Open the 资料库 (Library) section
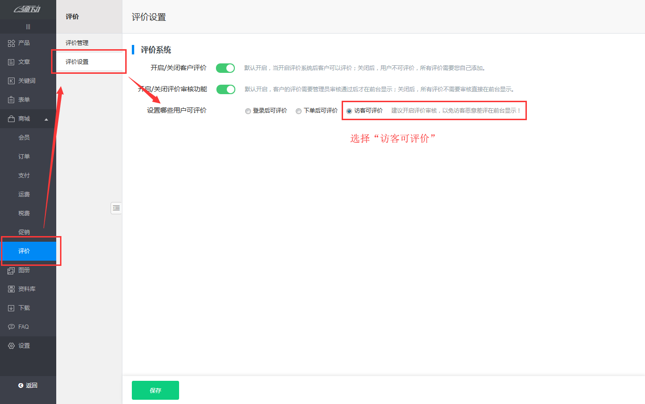This screenshot has width=645, height=404. [24, 289]
